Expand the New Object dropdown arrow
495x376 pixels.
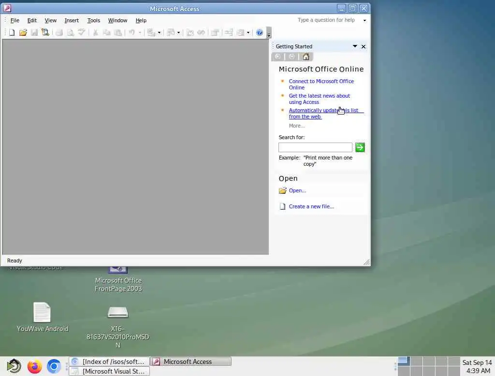248,32
